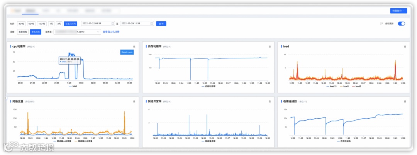Click the 05:00 axis label on cpu chart

[130, 83]
